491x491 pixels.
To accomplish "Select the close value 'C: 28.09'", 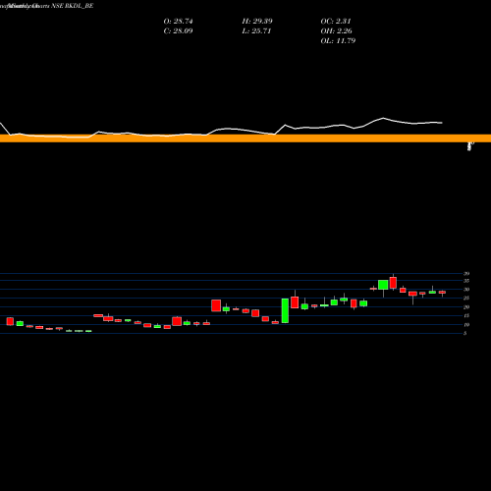I will [178, 31].
